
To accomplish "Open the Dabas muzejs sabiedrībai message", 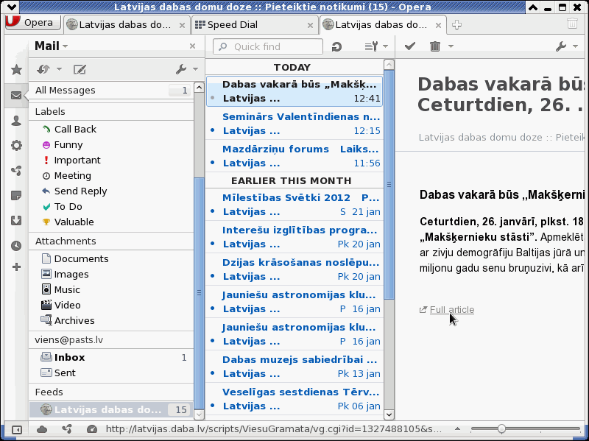I will click(294, 367).
